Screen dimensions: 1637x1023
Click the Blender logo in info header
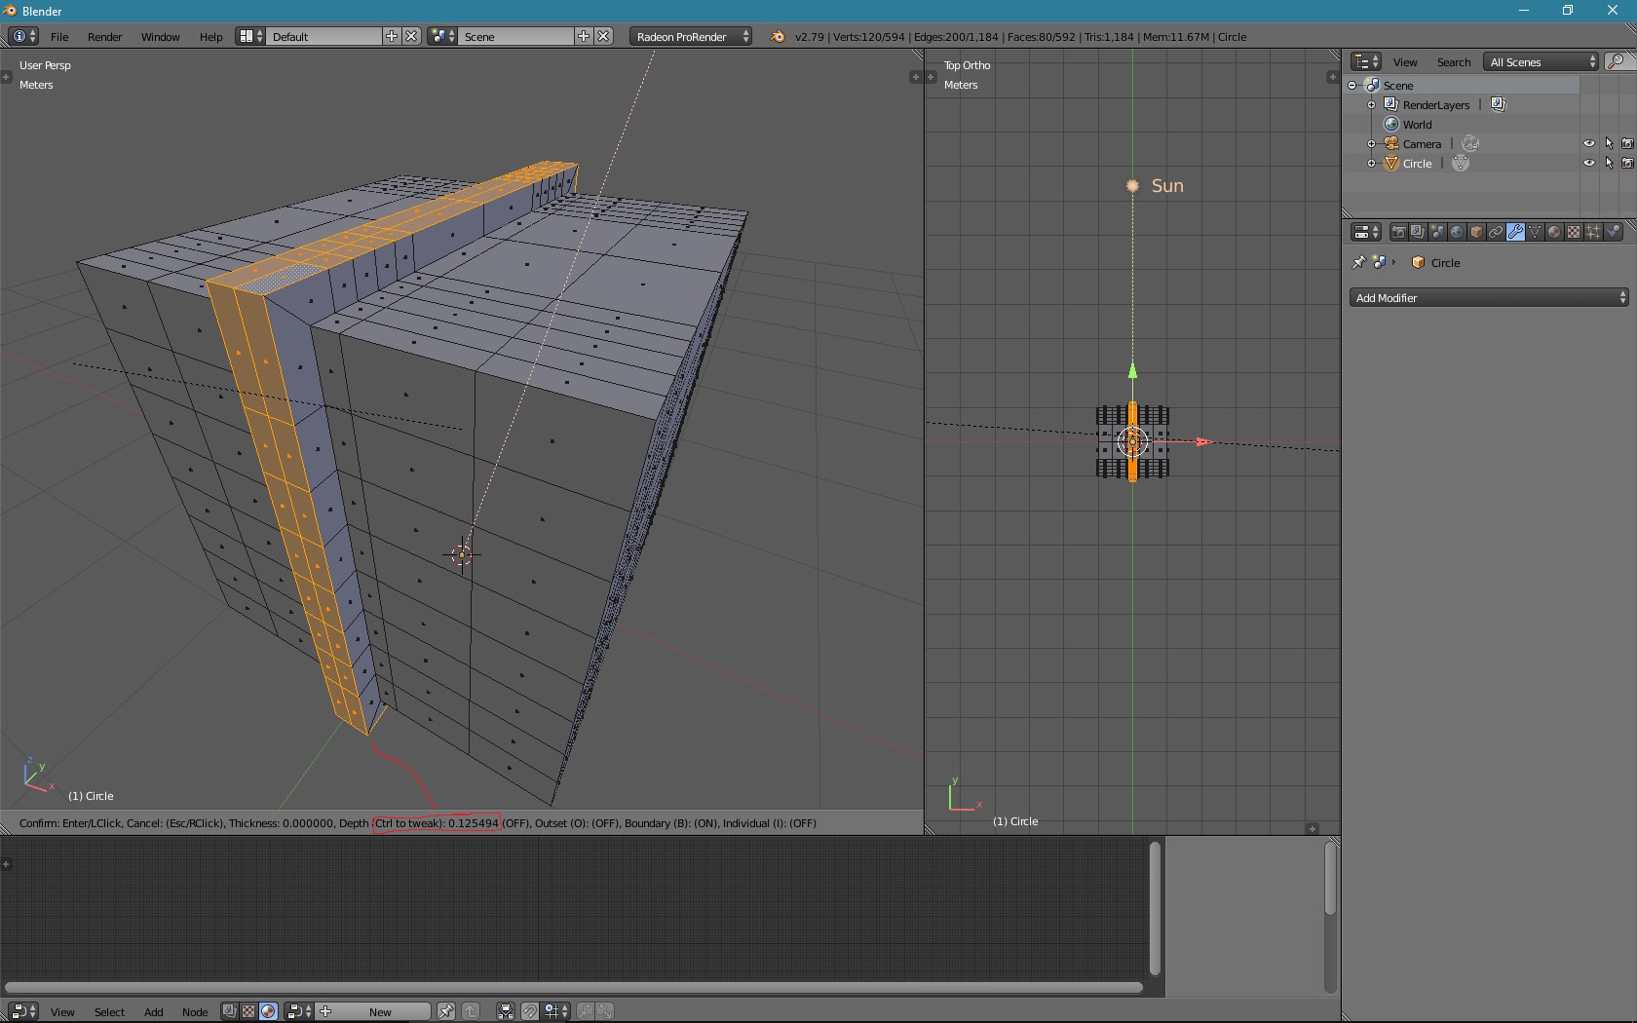coord(778,36)
